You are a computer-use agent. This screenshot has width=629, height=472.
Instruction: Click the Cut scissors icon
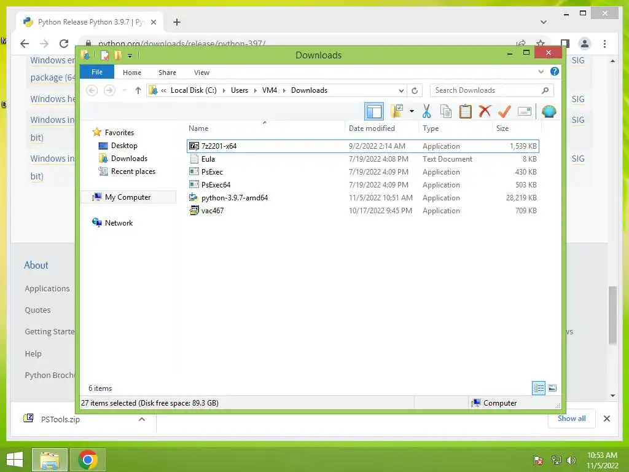(x=426, y=111)
